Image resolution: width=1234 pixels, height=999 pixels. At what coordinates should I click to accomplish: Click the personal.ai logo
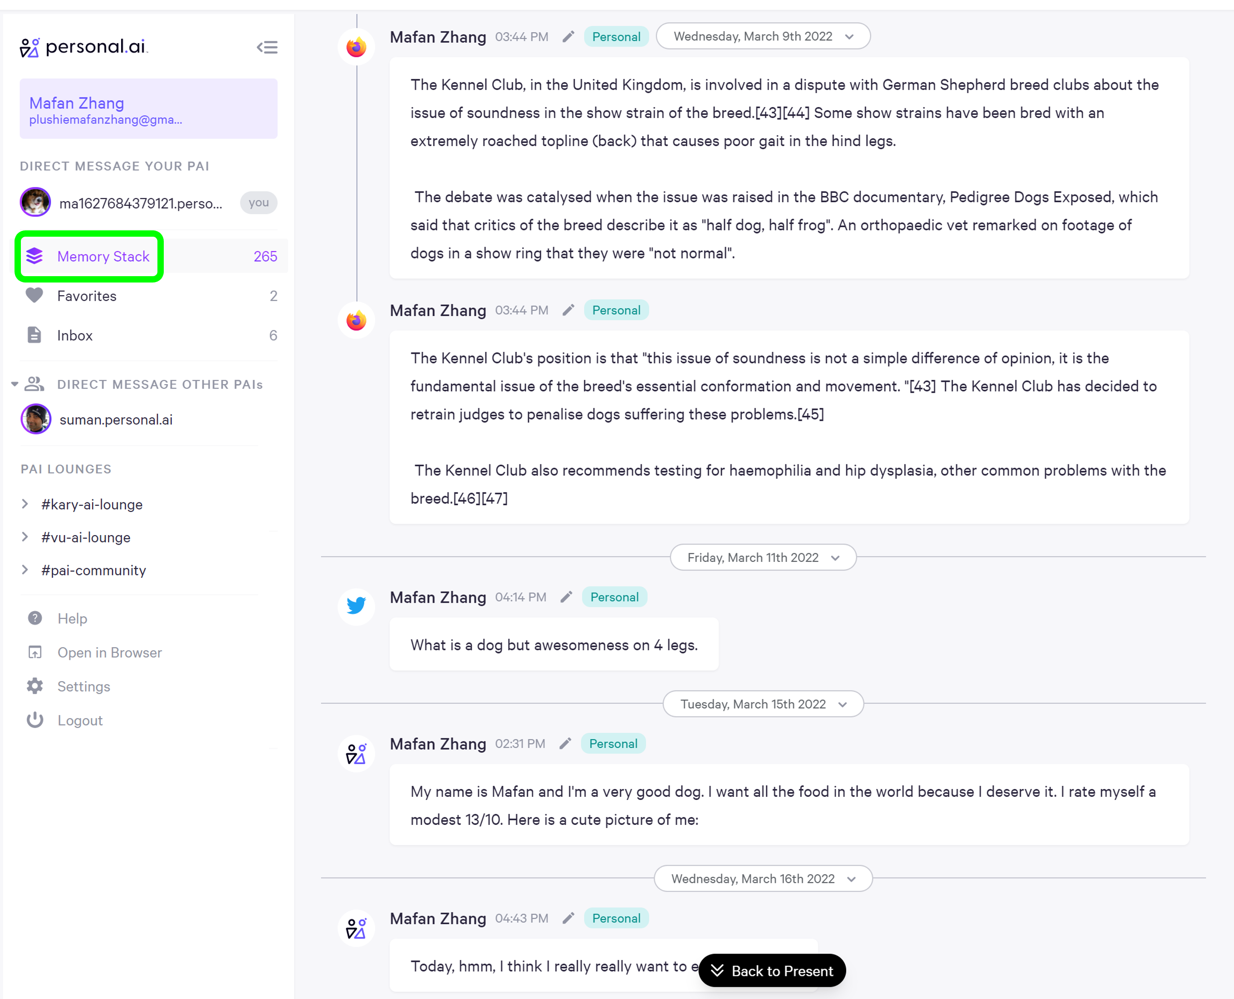83,47
